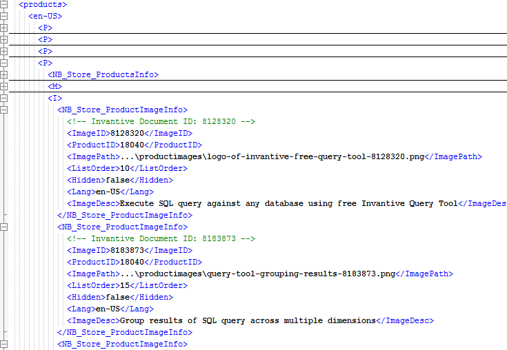Click the <NB_Store_ProductsInfo> tag text
Screen dimensions: 507x350
pos(103,74)
